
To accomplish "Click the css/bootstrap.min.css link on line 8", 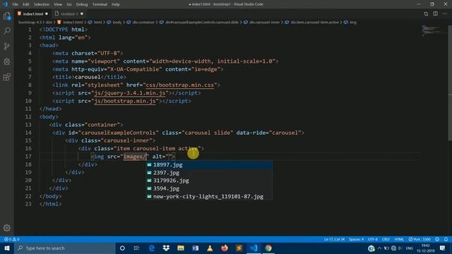I will (x=180, y=85).
